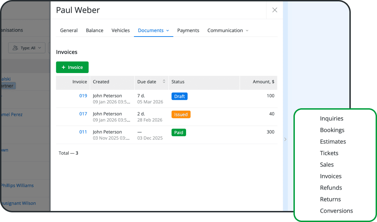
Task: Open the Type: All filter dropdown
Action: pyautogui.click(x=27, y=48)
